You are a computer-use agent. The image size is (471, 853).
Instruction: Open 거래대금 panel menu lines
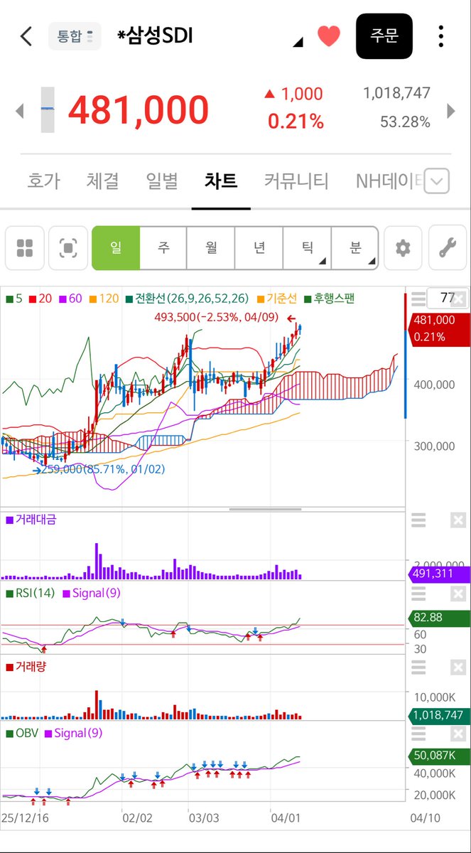418,521
